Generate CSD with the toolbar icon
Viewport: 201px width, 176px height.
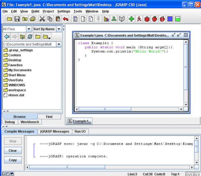[75, 19]
